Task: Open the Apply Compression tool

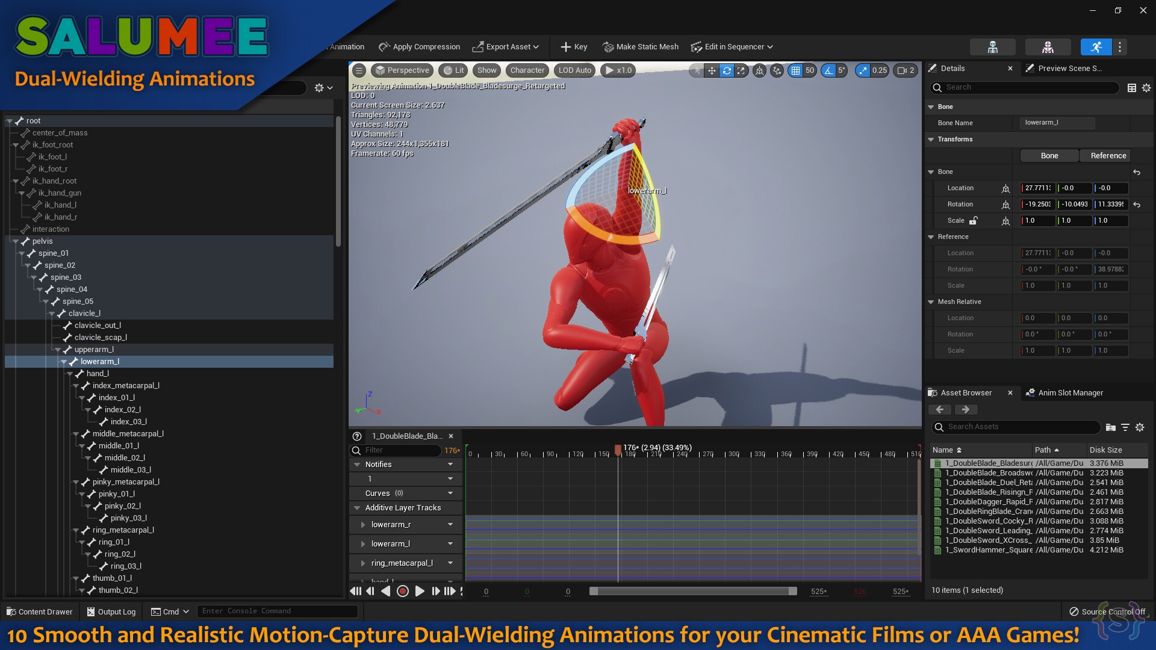Action: tap(420, 46)
